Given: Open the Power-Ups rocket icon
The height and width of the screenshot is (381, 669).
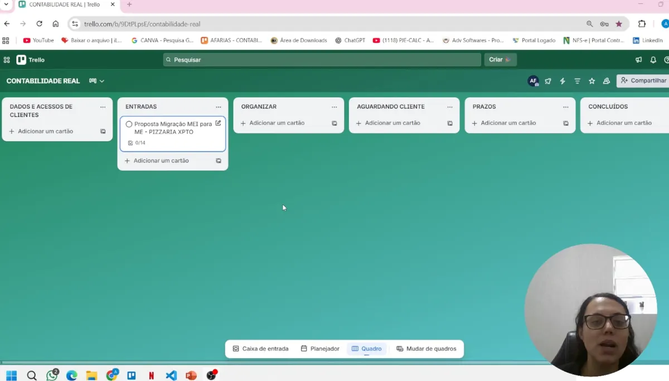Looking at the screenshot, I should click(548, 81).
